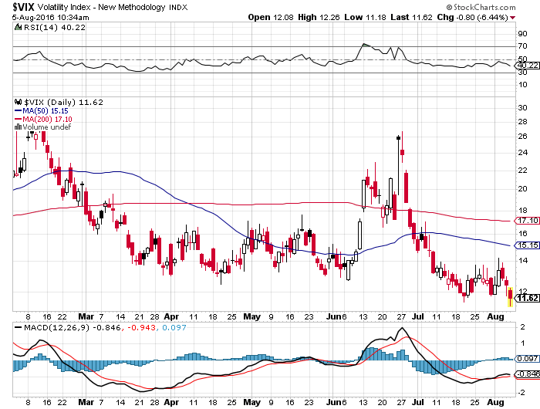540x409 pixels.
Task: Select the 'Volatility Index - New Methodology' heading
Action: 102,7
